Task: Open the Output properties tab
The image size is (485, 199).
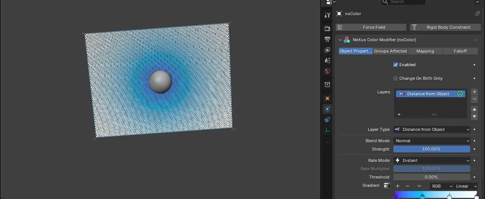Action: (327, 39)
